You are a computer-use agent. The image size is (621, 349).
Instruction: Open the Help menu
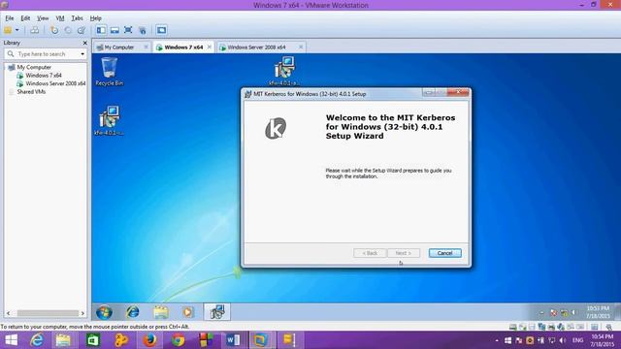pyautogui.click(x=95, y=18)
